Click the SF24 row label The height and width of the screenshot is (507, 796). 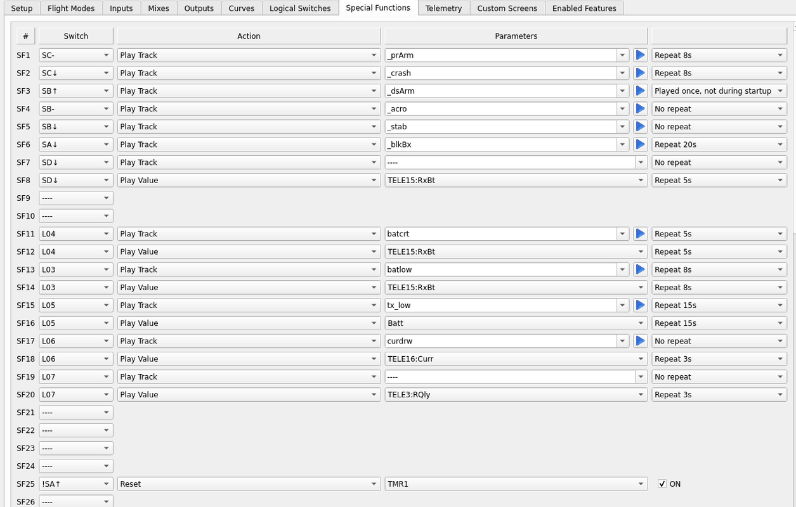(x=26, y=466)
